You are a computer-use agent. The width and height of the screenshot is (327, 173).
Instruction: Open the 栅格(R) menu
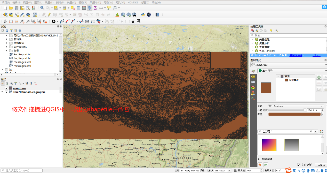[83, 3]
